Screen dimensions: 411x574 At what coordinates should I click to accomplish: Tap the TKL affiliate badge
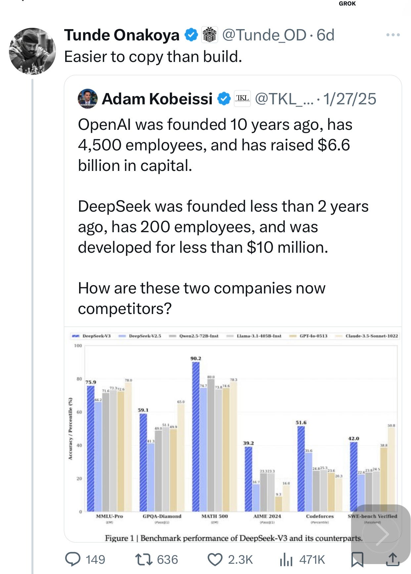[x=242, y=98]
